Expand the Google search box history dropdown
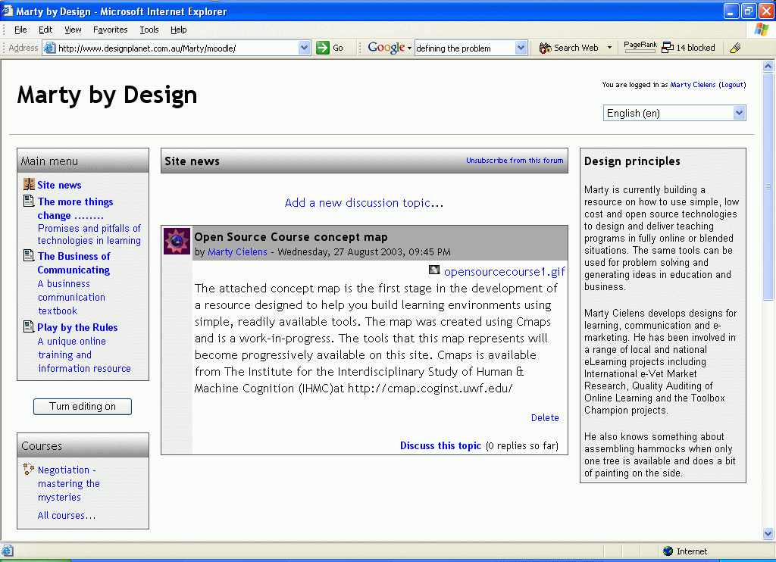Screen dimensions: 776x562 pyautogui.click(x=521, y=48)
